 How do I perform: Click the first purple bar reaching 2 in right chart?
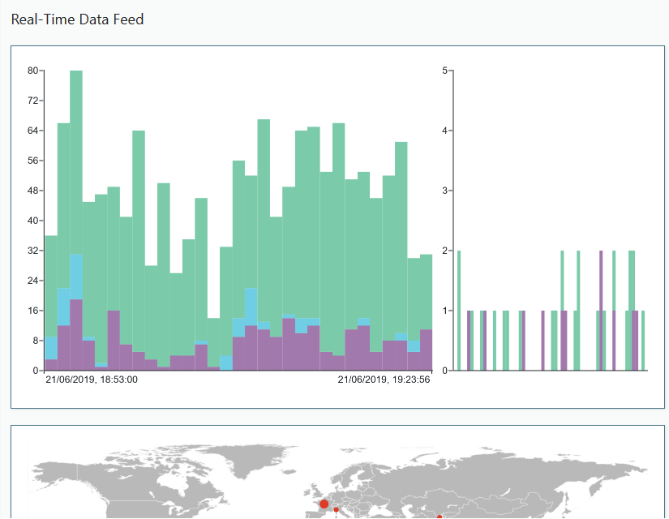click(601, 310)
